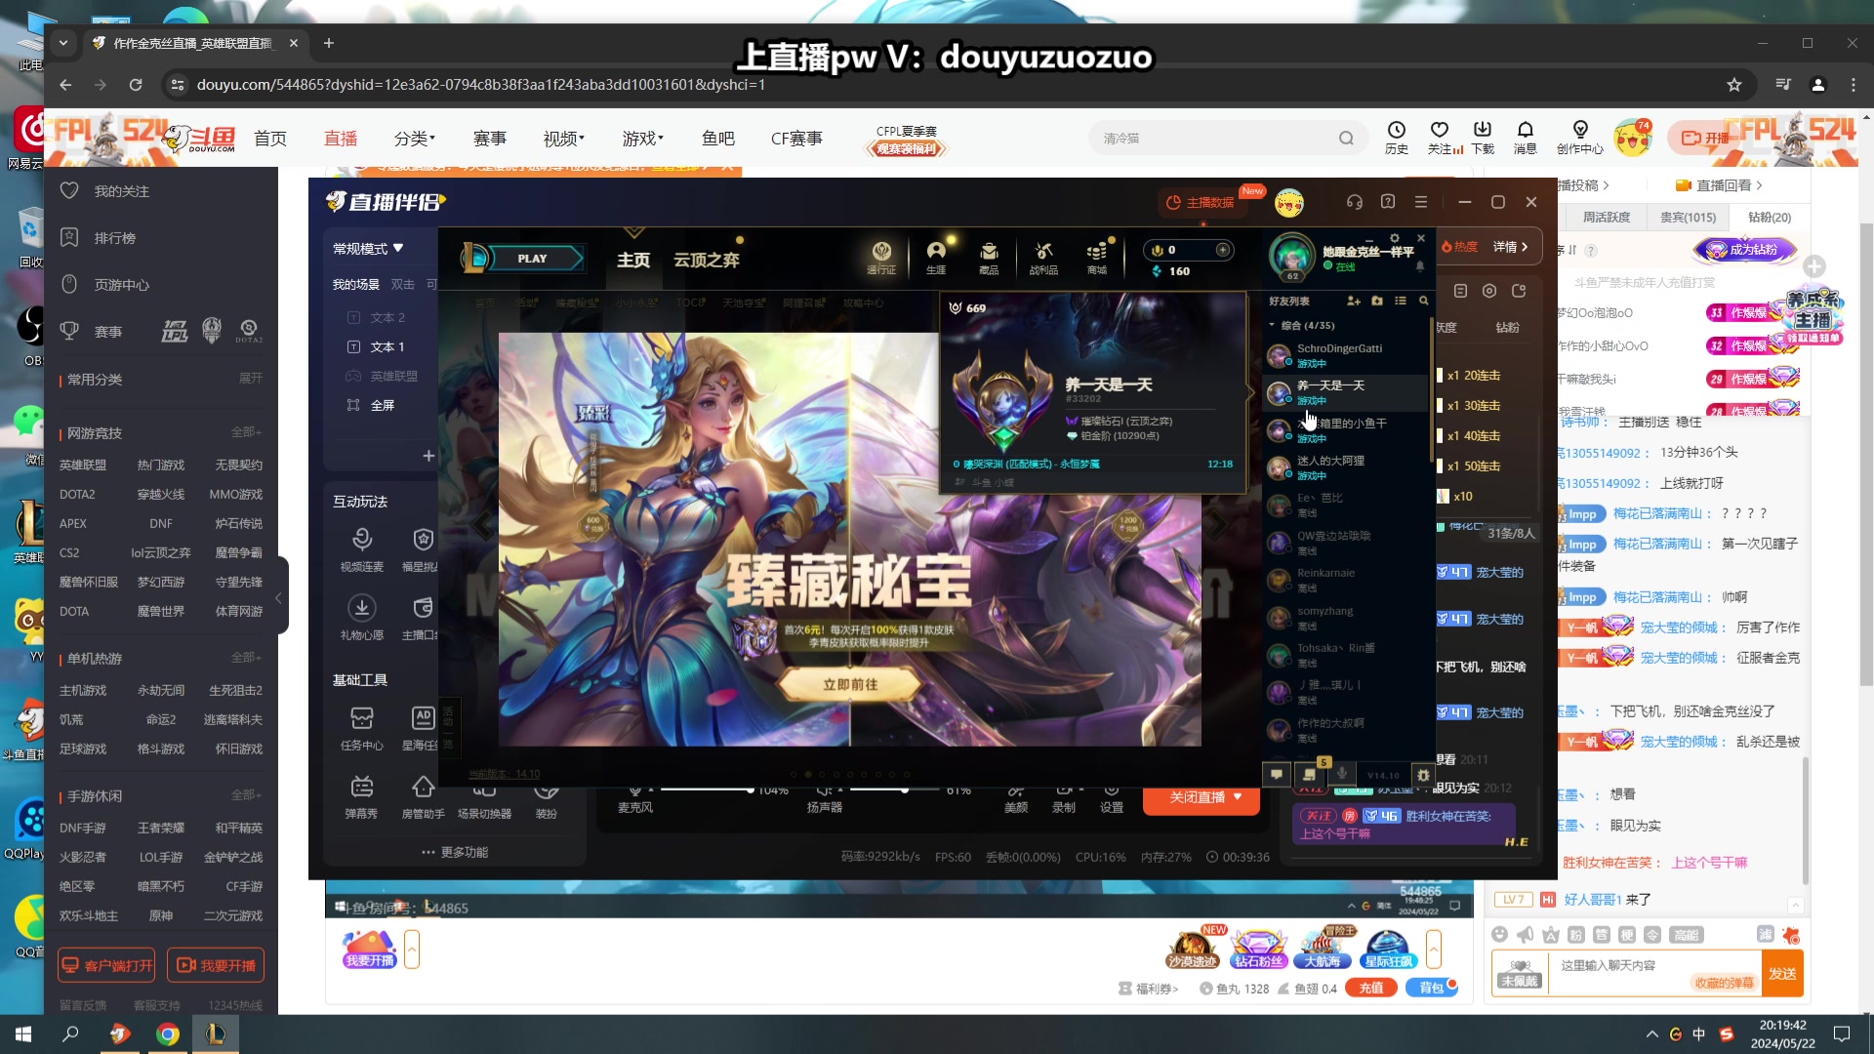Expand 更多功能 more functions
The width and height of the screenshot is (1874, 1054).
point(455,852)
